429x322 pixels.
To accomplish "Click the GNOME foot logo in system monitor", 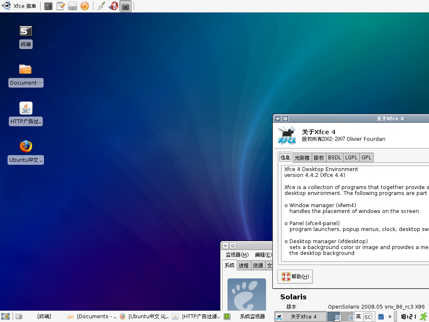I will (247, 295).
